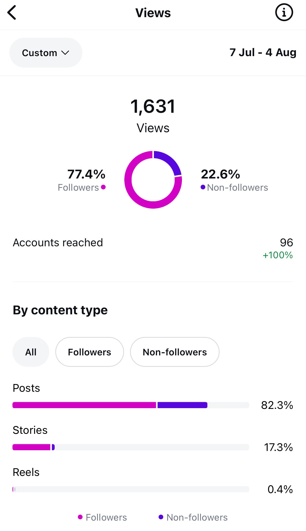The image size is (306, 531).
Task: Open the info icon for Views
Action: [x=284, y=12]
